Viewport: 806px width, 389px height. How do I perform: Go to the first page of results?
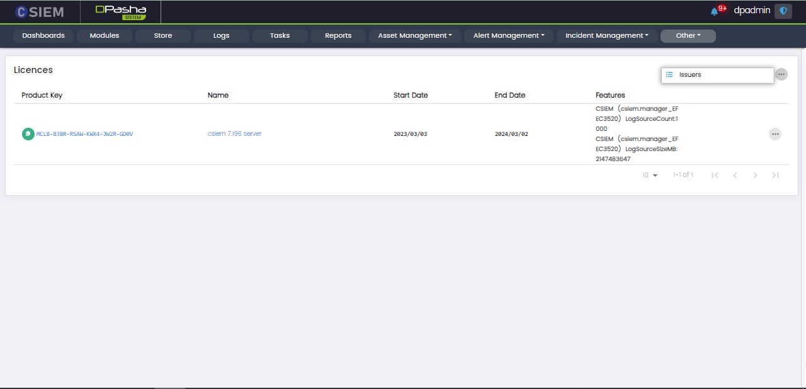715,175
